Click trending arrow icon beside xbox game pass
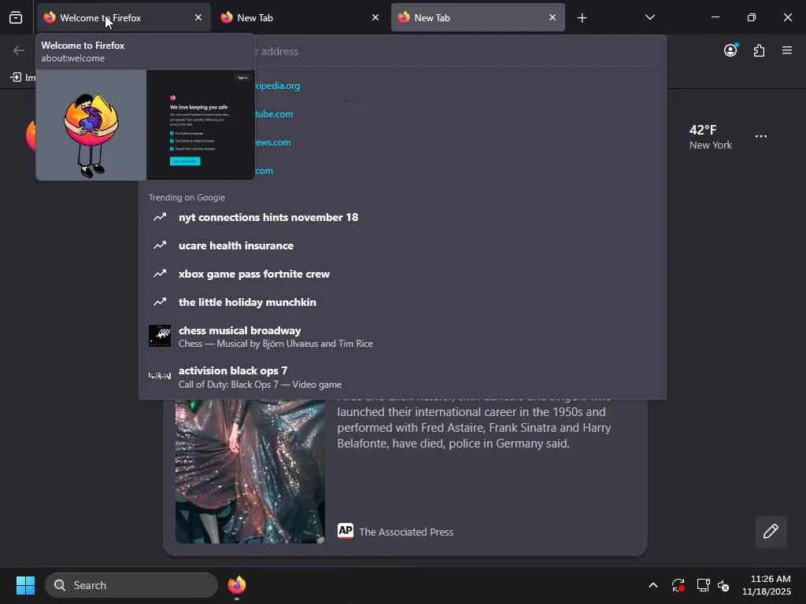Screen dimensions: 806x604 click(160, 274)
